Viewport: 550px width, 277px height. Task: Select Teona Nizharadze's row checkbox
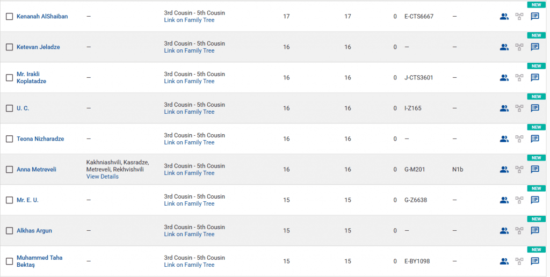pos(9,139)
